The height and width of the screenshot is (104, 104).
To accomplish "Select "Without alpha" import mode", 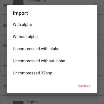I will coord(52,37).
